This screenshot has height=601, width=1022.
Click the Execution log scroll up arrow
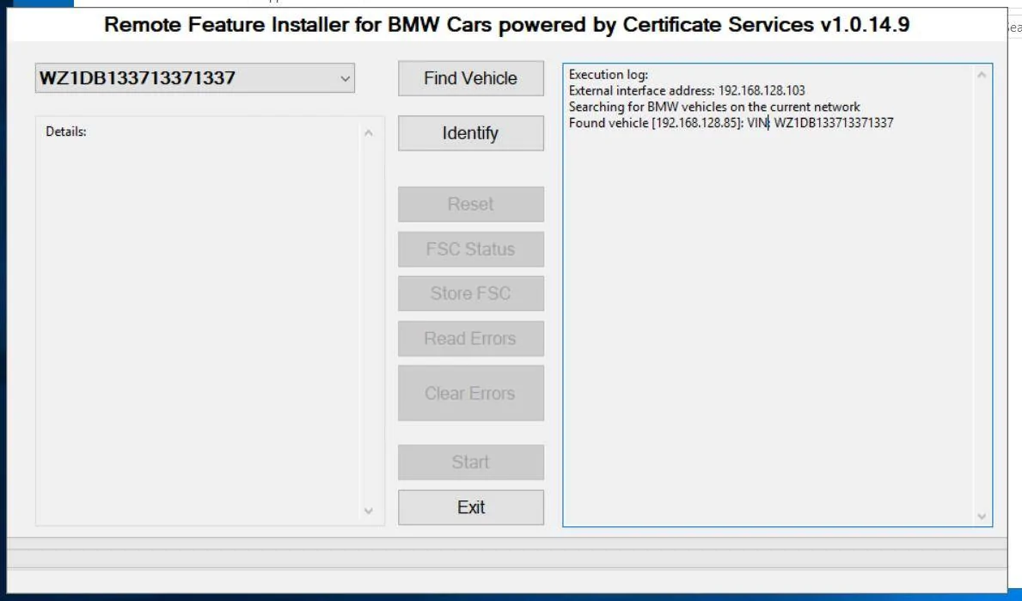click(982, 75)
